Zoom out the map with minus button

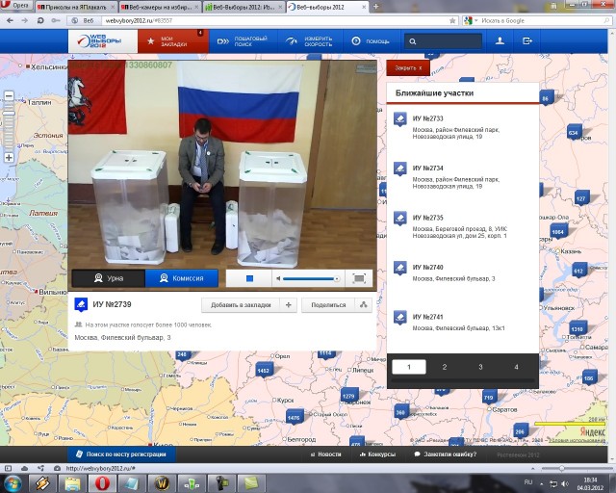[9, 95]
